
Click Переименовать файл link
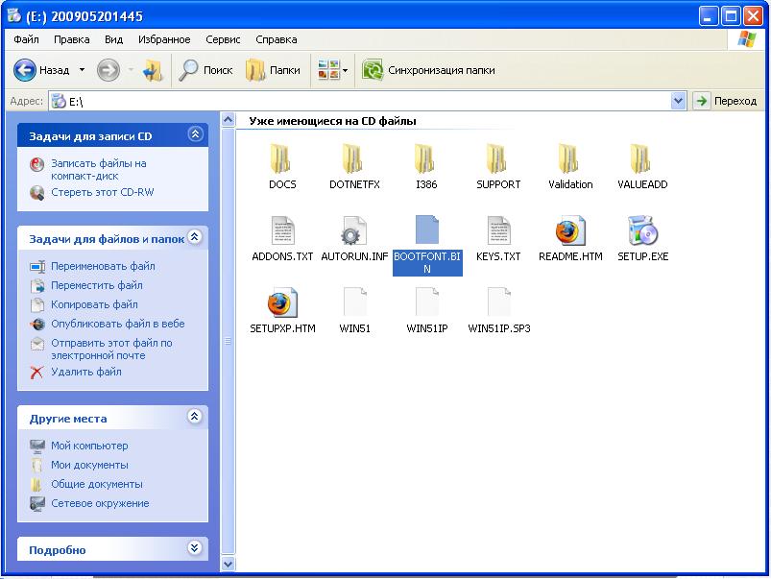[103, 266]
